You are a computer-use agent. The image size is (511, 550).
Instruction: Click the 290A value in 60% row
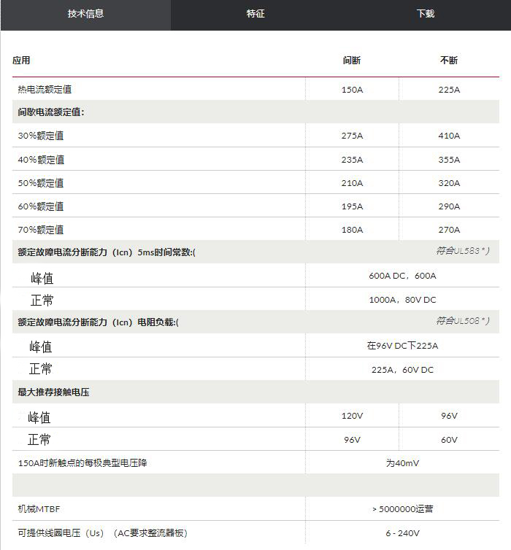(449, 206)
